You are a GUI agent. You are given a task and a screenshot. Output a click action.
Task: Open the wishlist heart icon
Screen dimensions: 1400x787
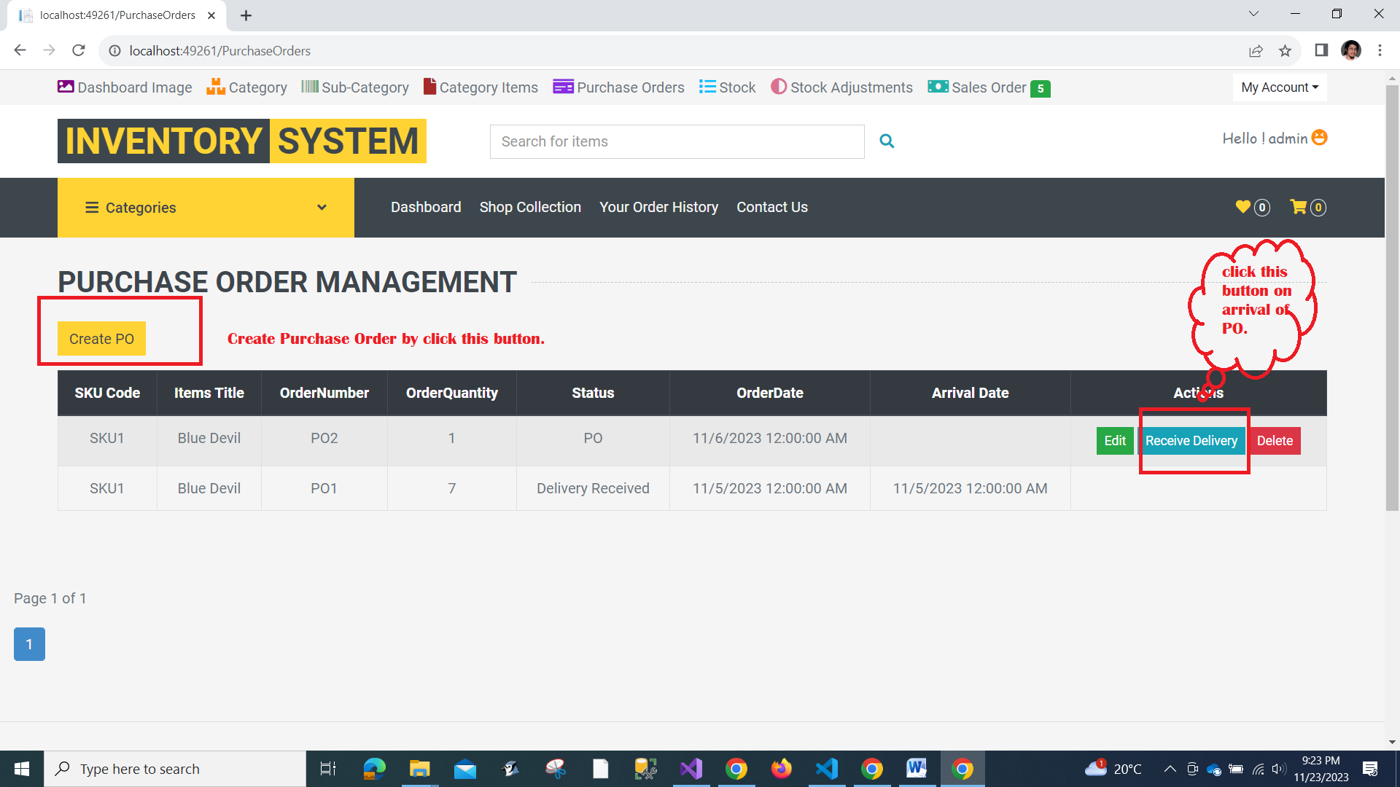1243,207
